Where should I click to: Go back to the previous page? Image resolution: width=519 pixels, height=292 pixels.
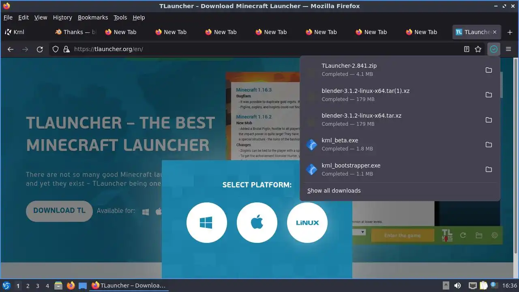[11, 49]
